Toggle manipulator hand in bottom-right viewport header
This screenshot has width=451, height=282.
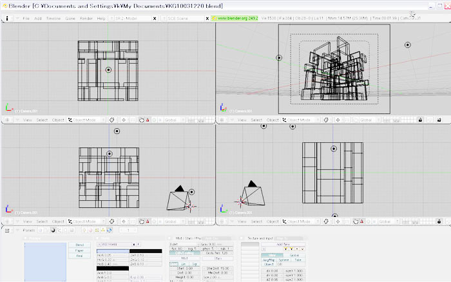(x=356, y=221)
